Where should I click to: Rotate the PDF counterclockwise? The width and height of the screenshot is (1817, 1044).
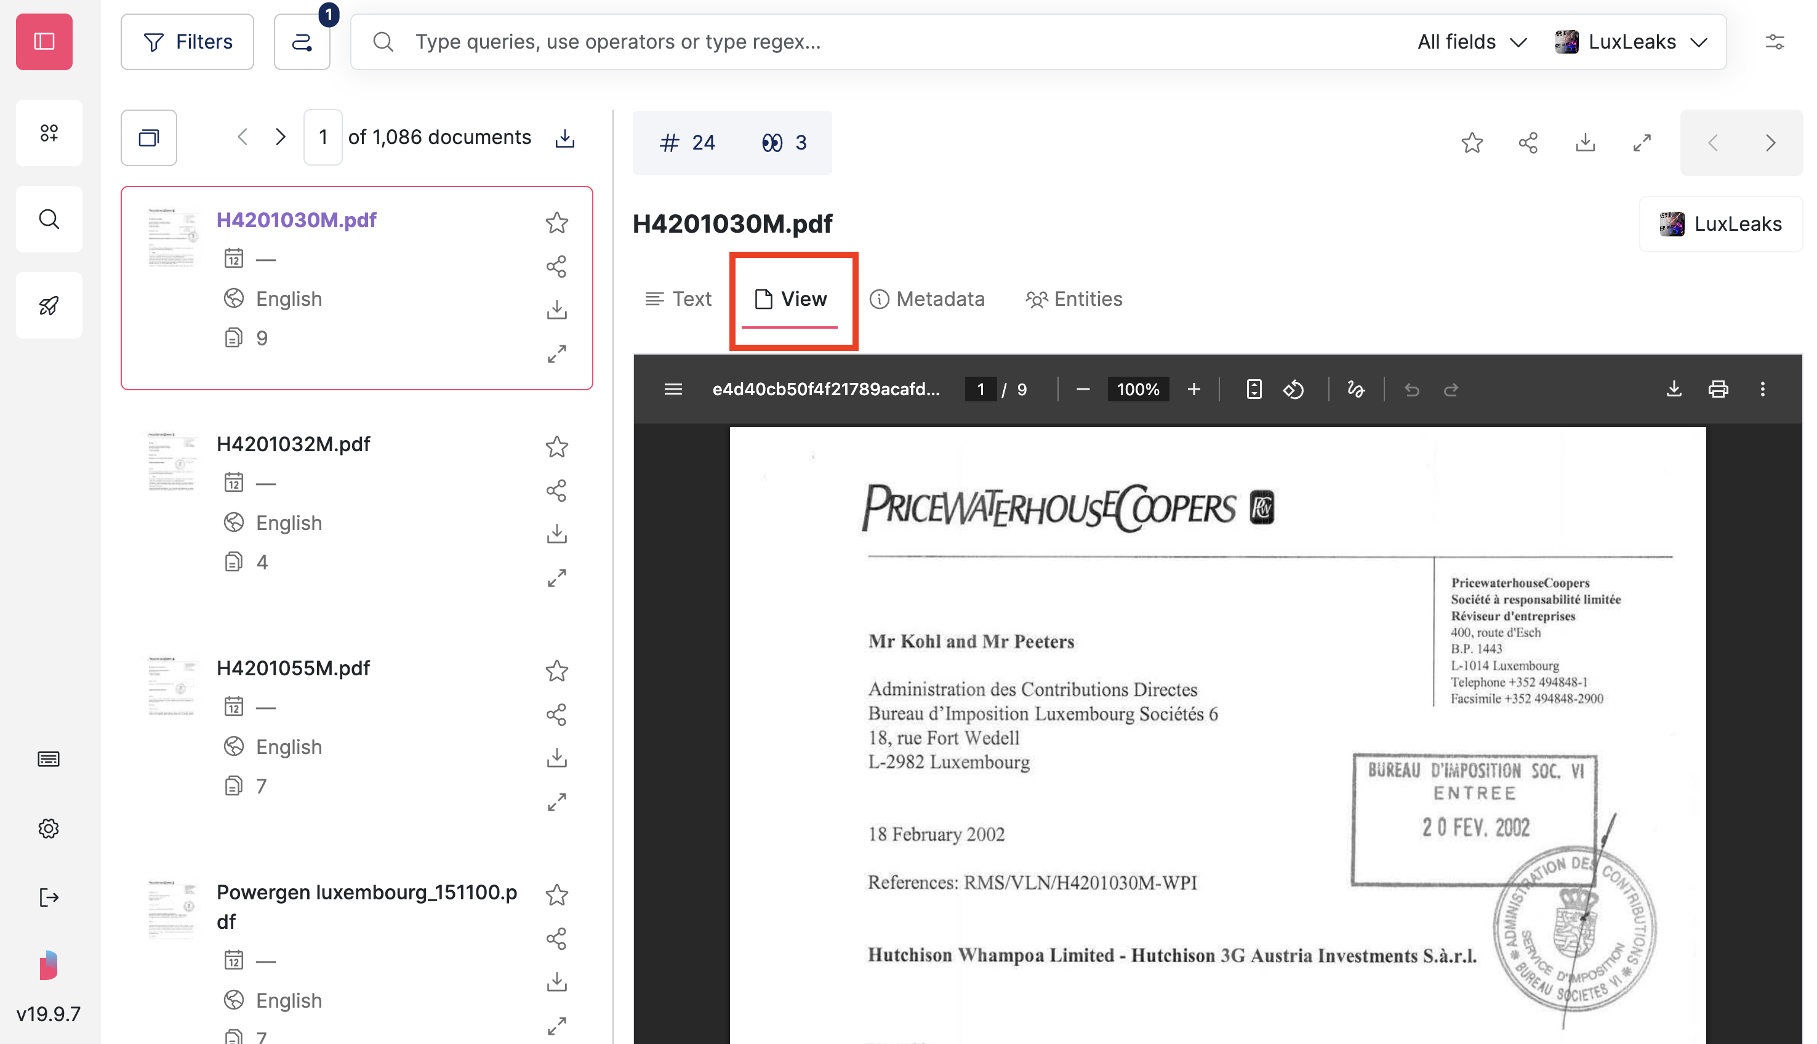1294,390
